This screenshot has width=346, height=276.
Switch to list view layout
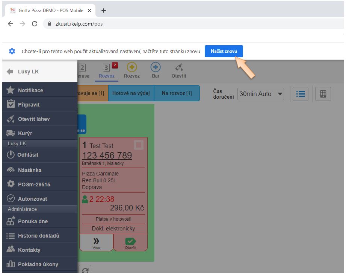pyautogui.click(x=300, y=94)
